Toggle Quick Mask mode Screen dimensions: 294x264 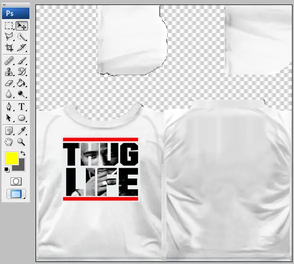16,181
